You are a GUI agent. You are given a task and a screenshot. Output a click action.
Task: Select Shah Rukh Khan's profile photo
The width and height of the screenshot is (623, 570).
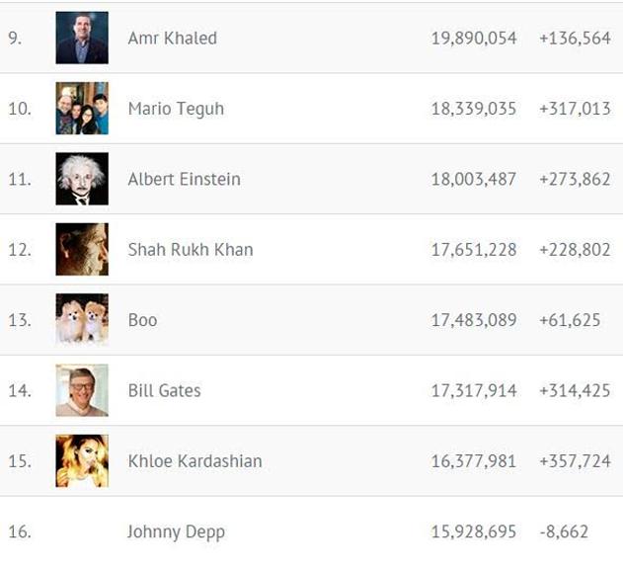tap(82, 249)
